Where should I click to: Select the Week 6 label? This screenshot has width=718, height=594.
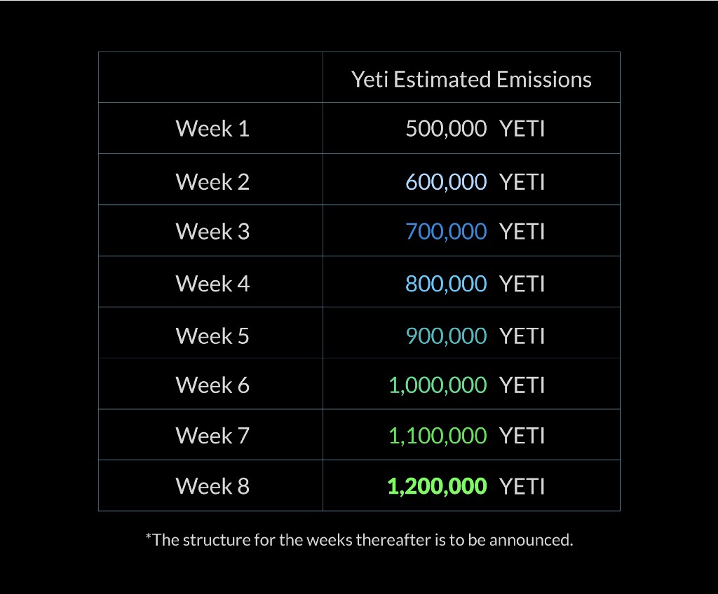[212, 385]
